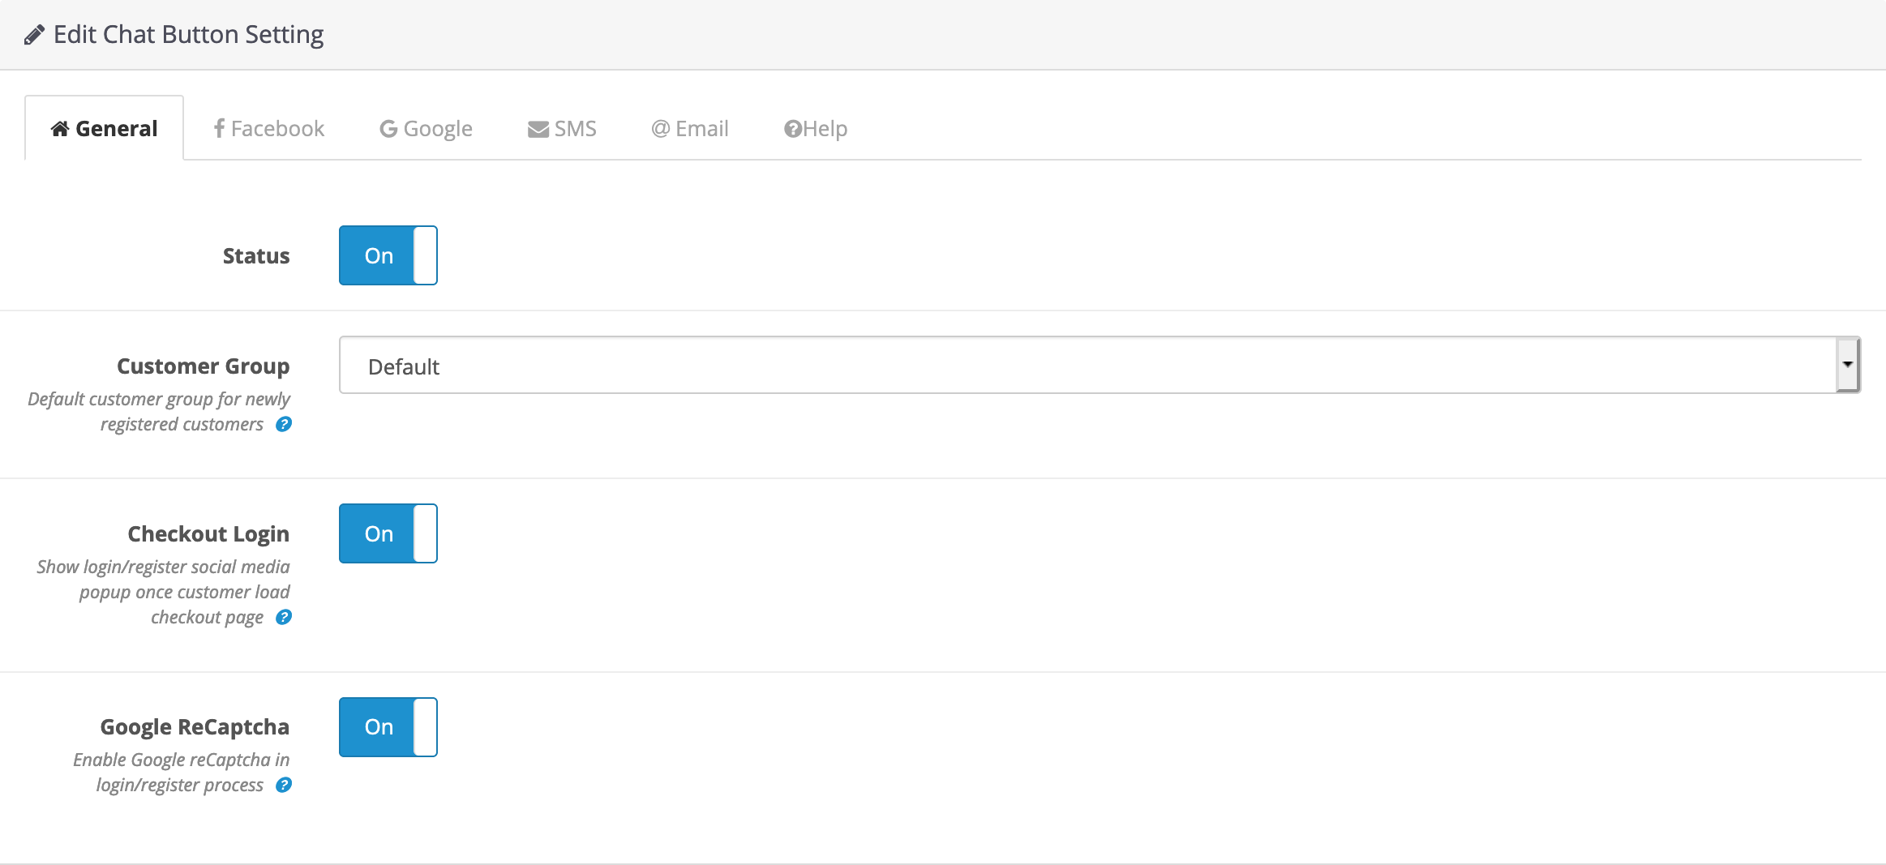
Task: Click the Google ReCaptcha label text
Action: point(195,727)
